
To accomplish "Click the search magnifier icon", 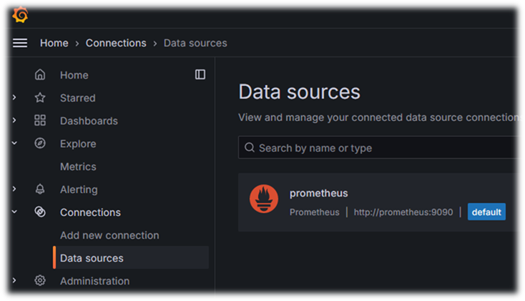I will tap(250, 147).
